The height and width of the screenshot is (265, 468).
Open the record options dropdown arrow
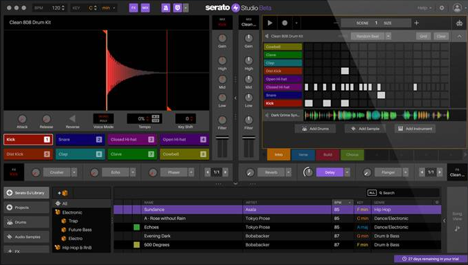pos(296,23)
